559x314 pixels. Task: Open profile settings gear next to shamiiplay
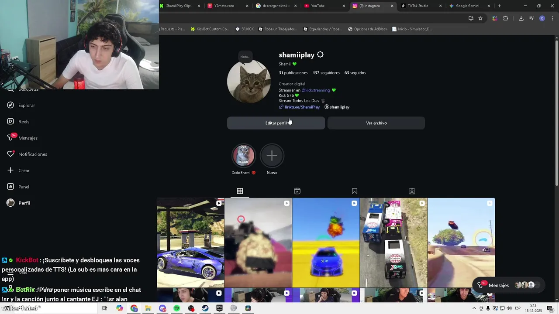pos(320,55)
